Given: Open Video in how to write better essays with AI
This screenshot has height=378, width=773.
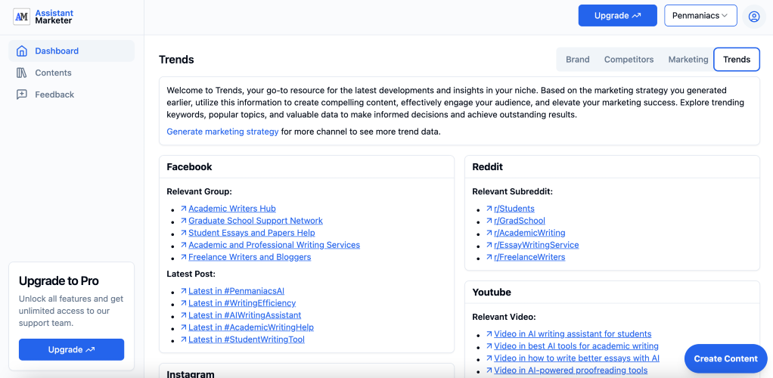Looking at the screenshot, I should click(577, 358).
